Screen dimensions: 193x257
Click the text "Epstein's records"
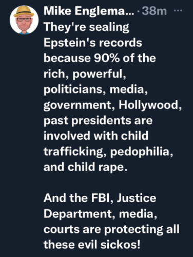(93, 42)
